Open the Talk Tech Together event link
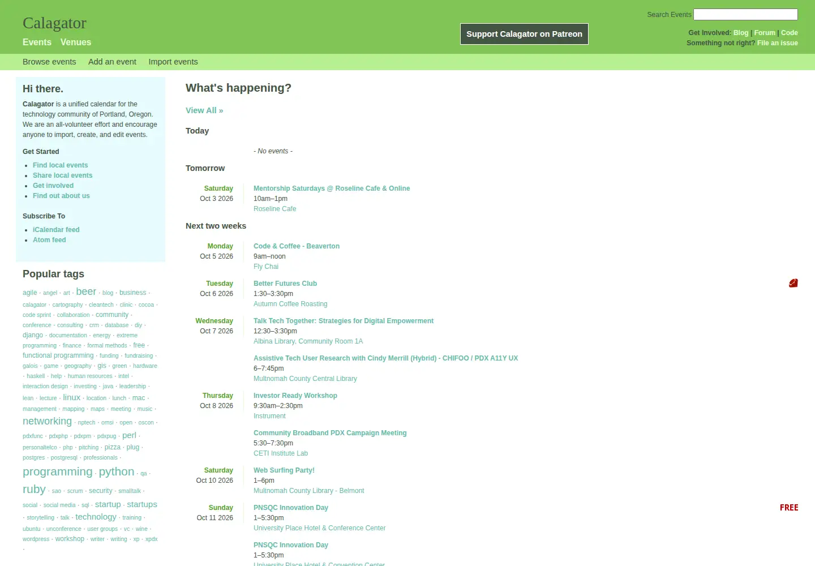This screenshot has height=566, width=815. pos(344,321)
